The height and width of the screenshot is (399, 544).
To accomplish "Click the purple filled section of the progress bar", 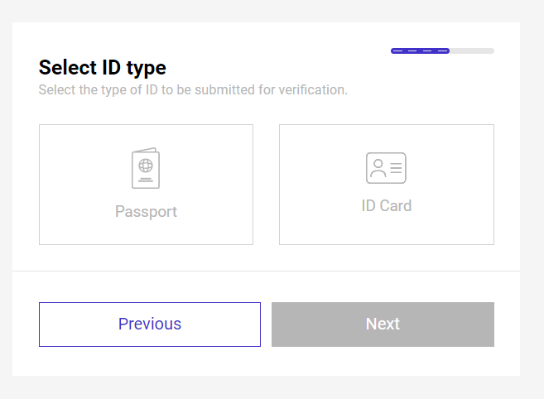I will click(420, 51).
